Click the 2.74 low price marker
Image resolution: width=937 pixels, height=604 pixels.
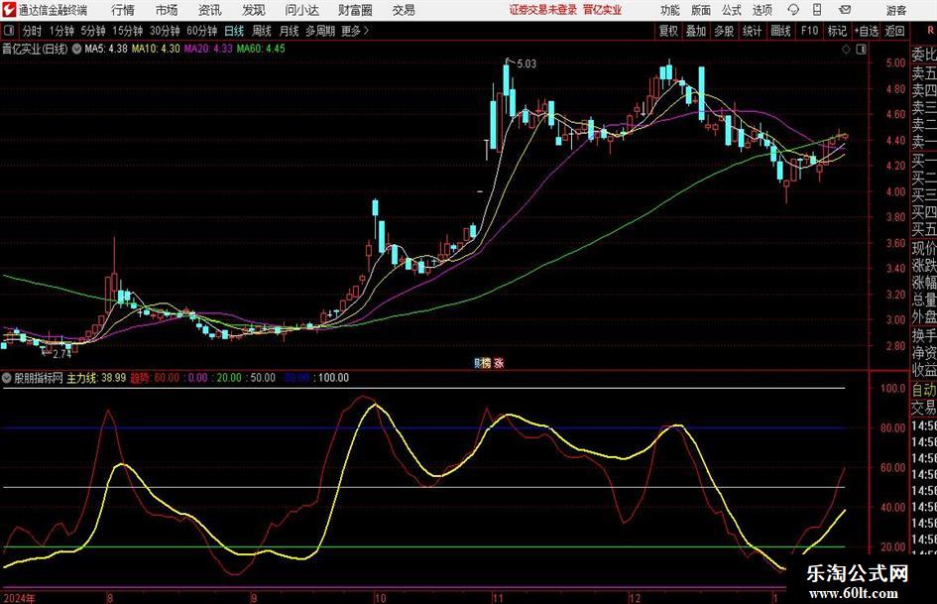pyautogui.click(x=61, y=354)
